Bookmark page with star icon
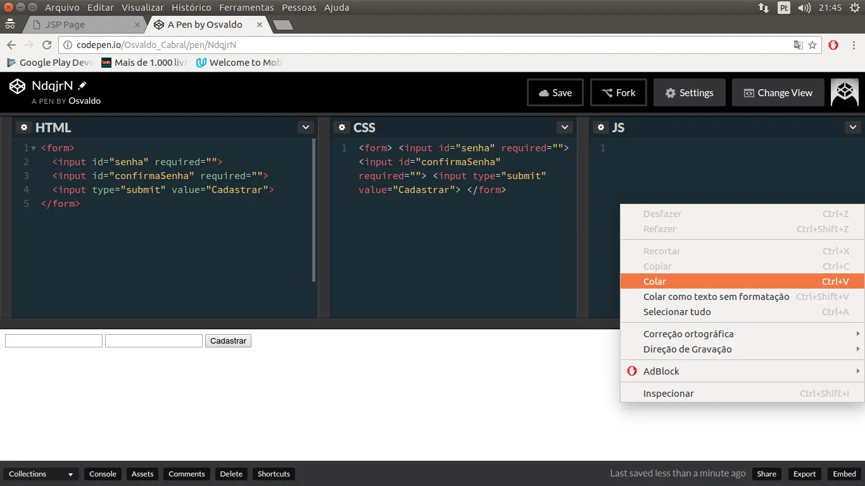Viewport: 865px width, 486px height. 812,45
